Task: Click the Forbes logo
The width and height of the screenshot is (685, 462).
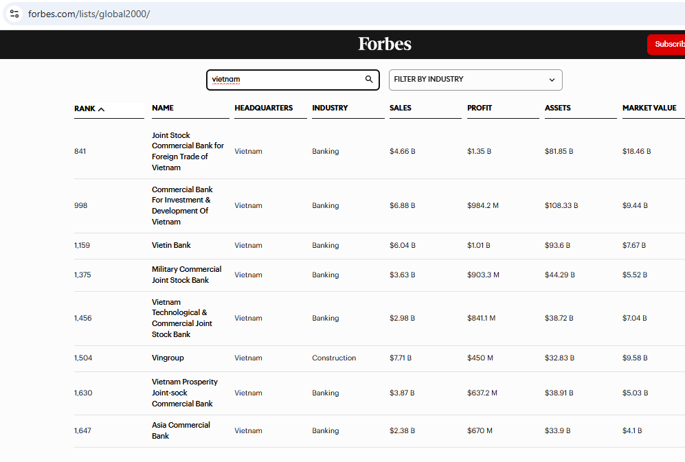Action: click(384, 44)
